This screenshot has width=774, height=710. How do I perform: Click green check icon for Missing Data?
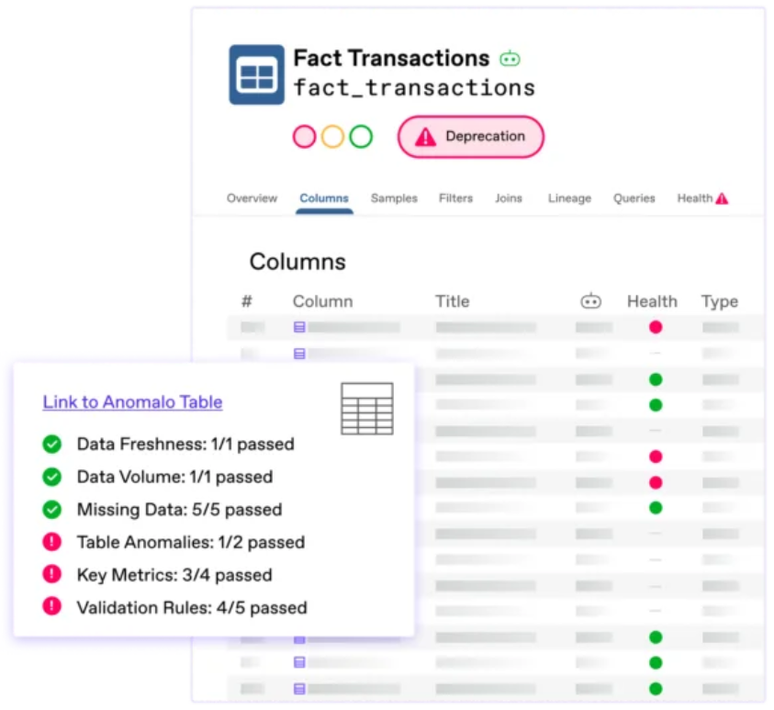[x=51, y=510]
